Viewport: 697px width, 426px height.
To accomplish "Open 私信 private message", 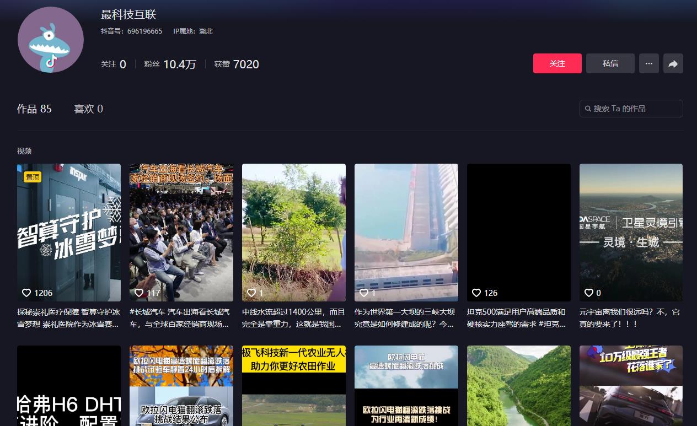I will 610,63.
